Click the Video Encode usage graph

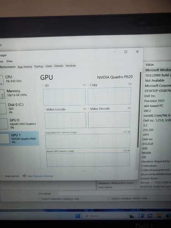(x=65, y=120)
